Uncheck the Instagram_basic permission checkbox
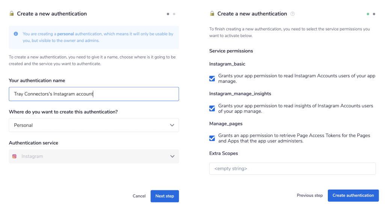This screenshot has height=211, width=388. 212,78
